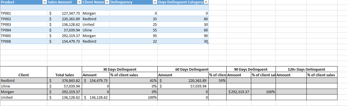Click sales amount 154,479.73 in TP006 row

pos(64,41)
